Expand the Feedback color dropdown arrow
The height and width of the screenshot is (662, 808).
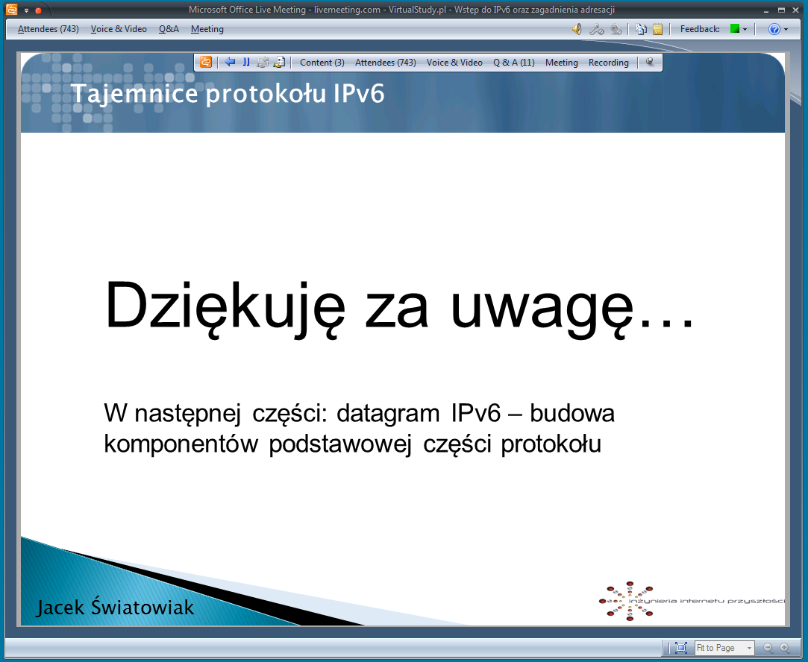(745, 30)
